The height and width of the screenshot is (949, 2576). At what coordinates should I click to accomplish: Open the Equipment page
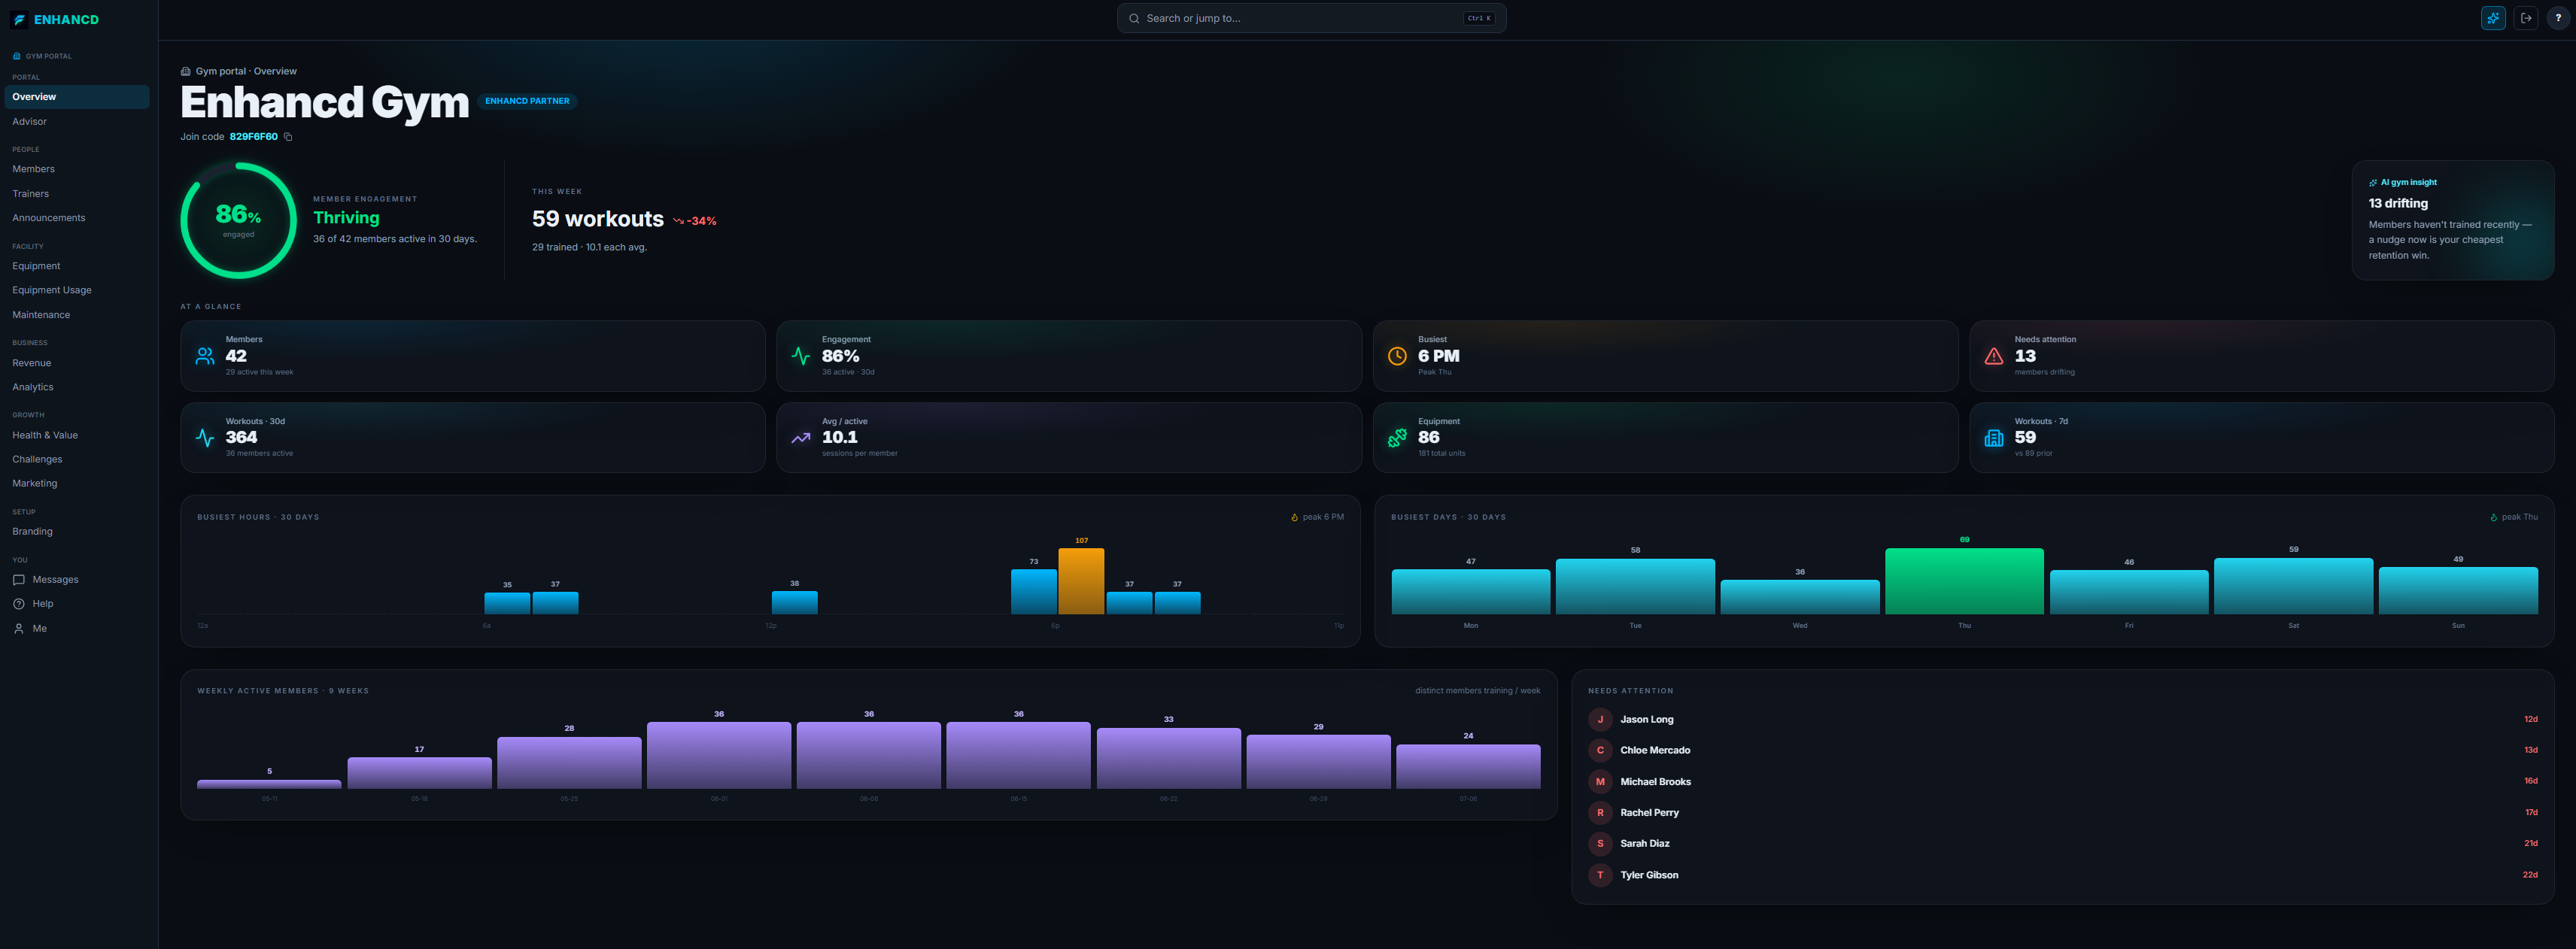77,266
